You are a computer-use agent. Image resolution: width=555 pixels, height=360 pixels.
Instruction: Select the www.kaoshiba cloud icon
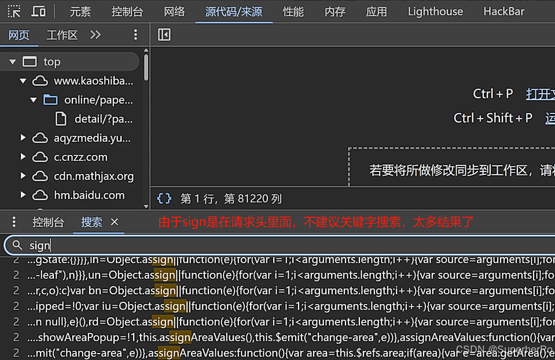[x=40, y=81]
